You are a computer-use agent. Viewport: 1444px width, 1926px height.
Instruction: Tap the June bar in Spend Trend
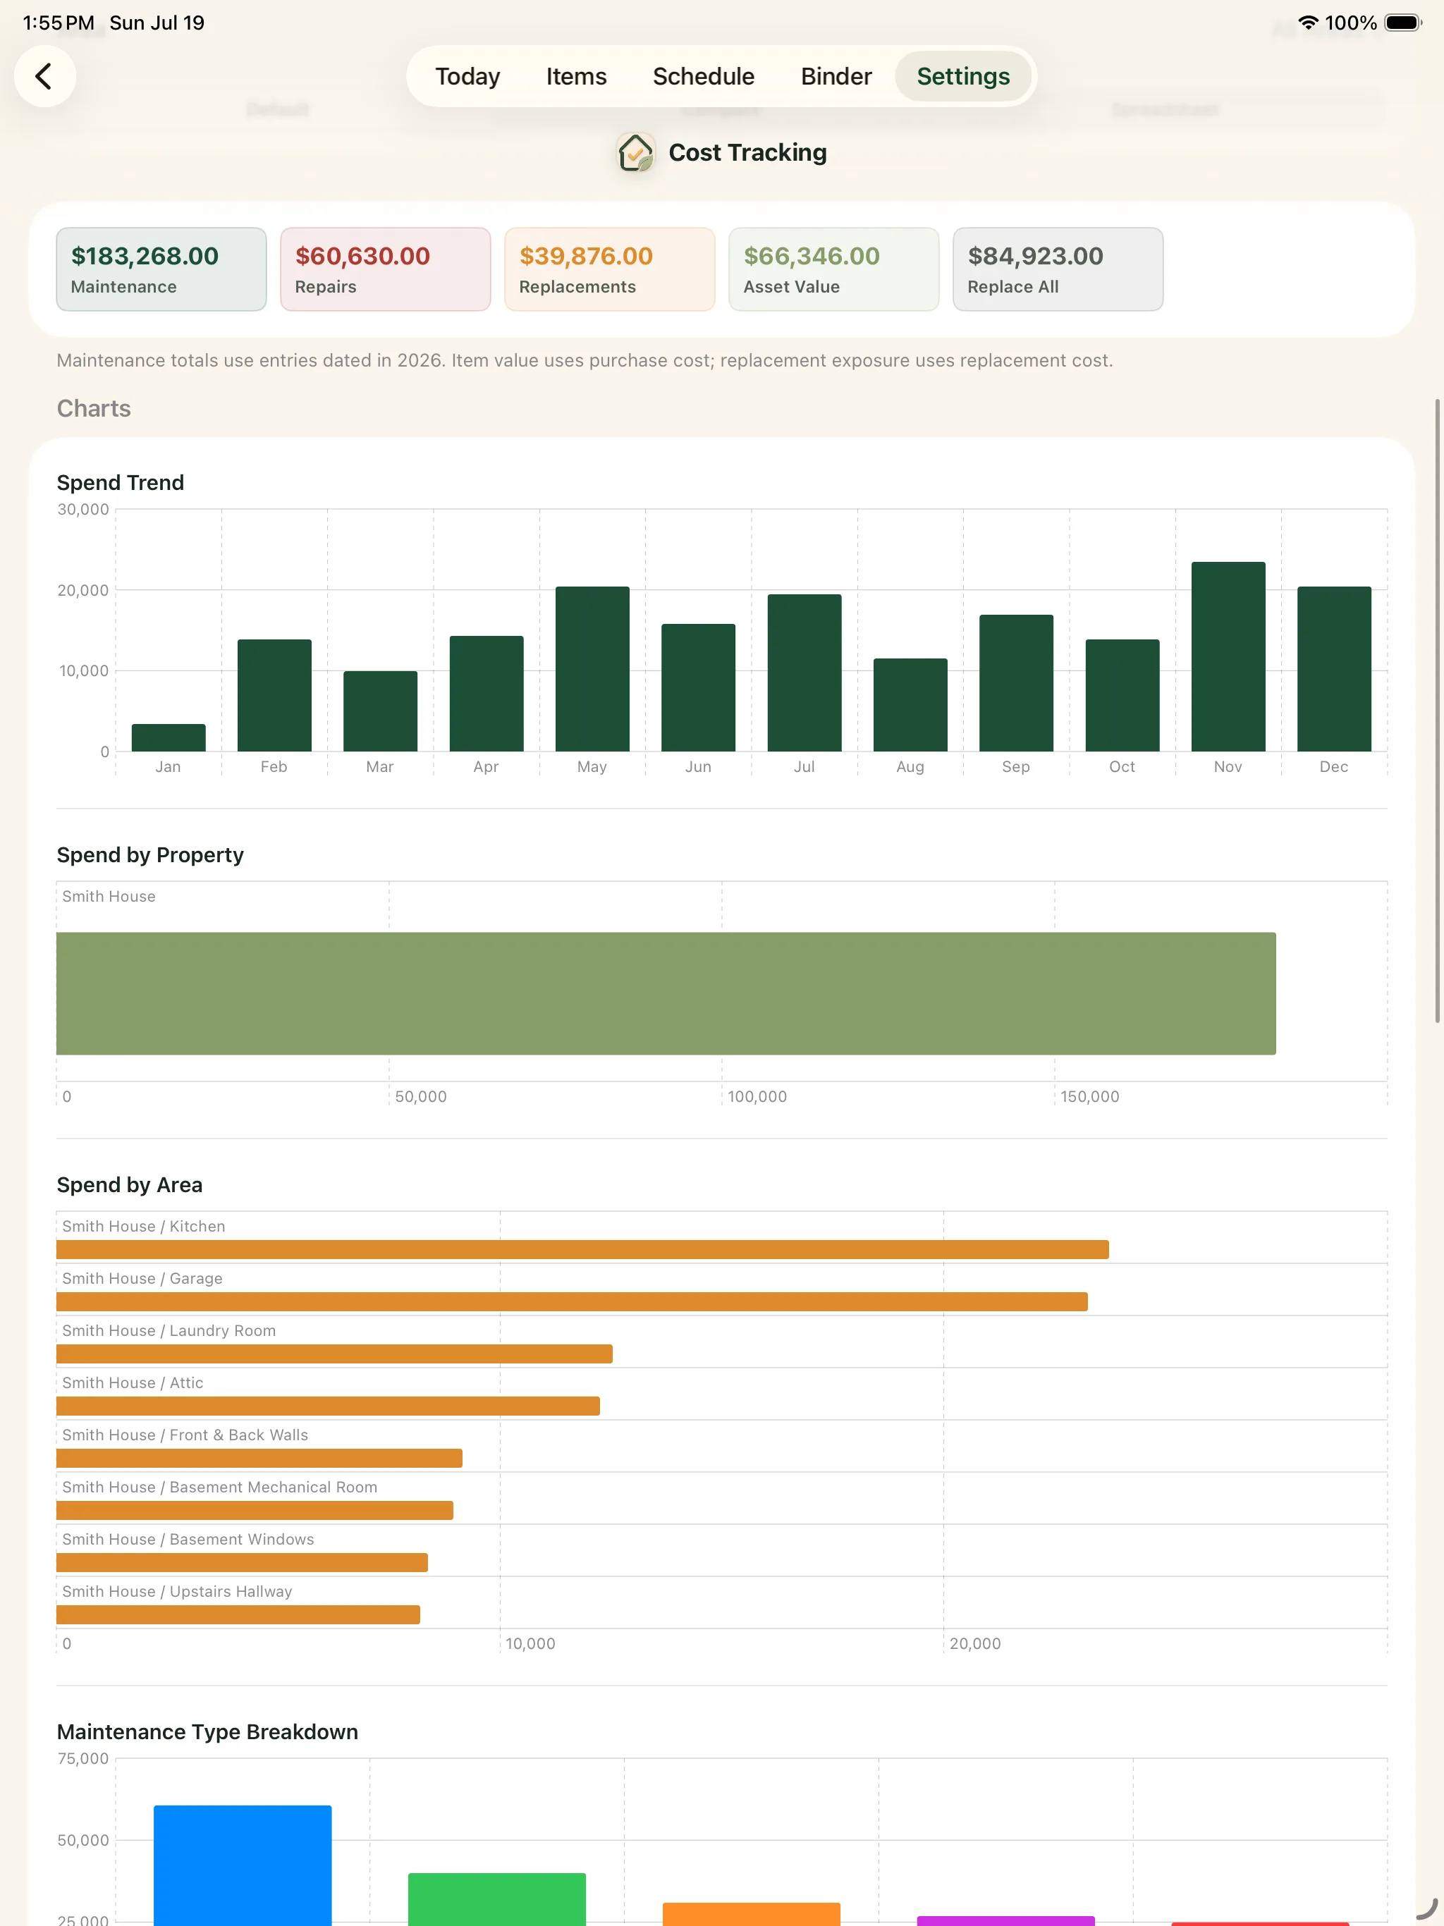[x=699, y=687]
